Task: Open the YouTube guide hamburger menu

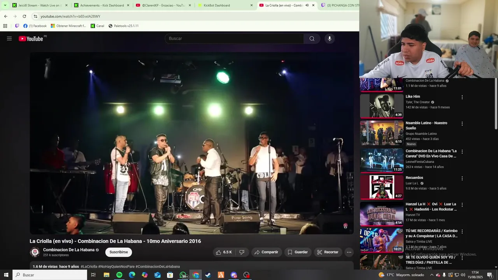Action: coord(9,38)
